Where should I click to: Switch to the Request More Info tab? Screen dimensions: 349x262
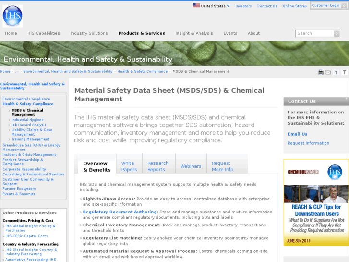(223, 166)
